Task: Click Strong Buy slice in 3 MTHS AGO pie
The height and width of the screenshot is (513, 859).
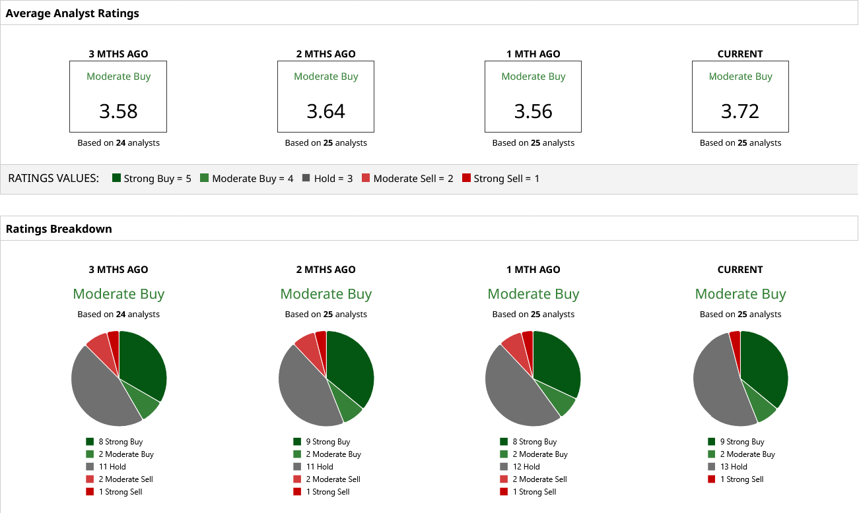Action: click(142, 366)
